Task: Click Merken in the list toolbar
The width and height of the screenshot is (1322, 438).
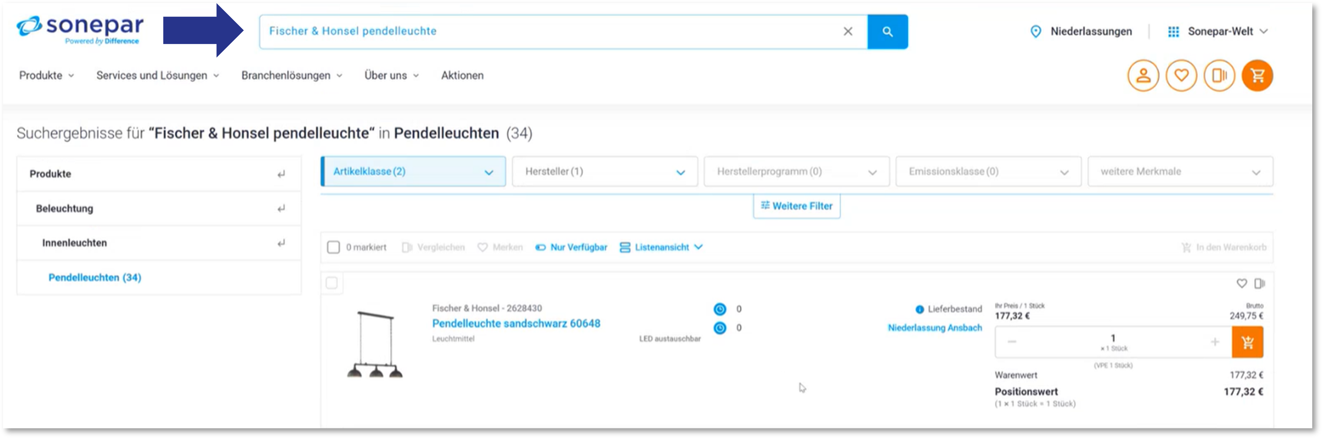Action: (x=500, y=248)
